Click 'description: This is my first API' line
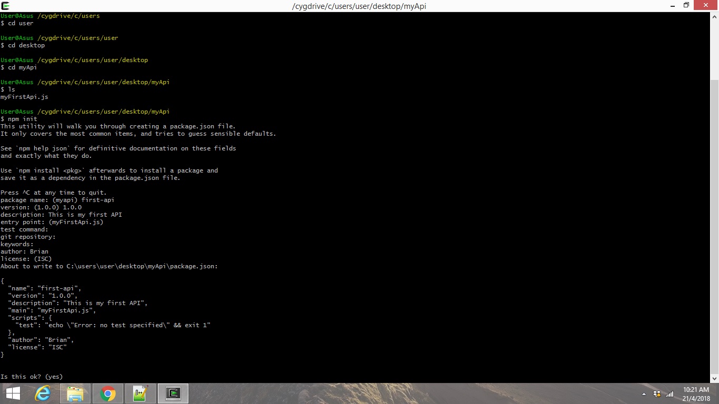Screen dimensions: 719x404 tap(61, 215)
